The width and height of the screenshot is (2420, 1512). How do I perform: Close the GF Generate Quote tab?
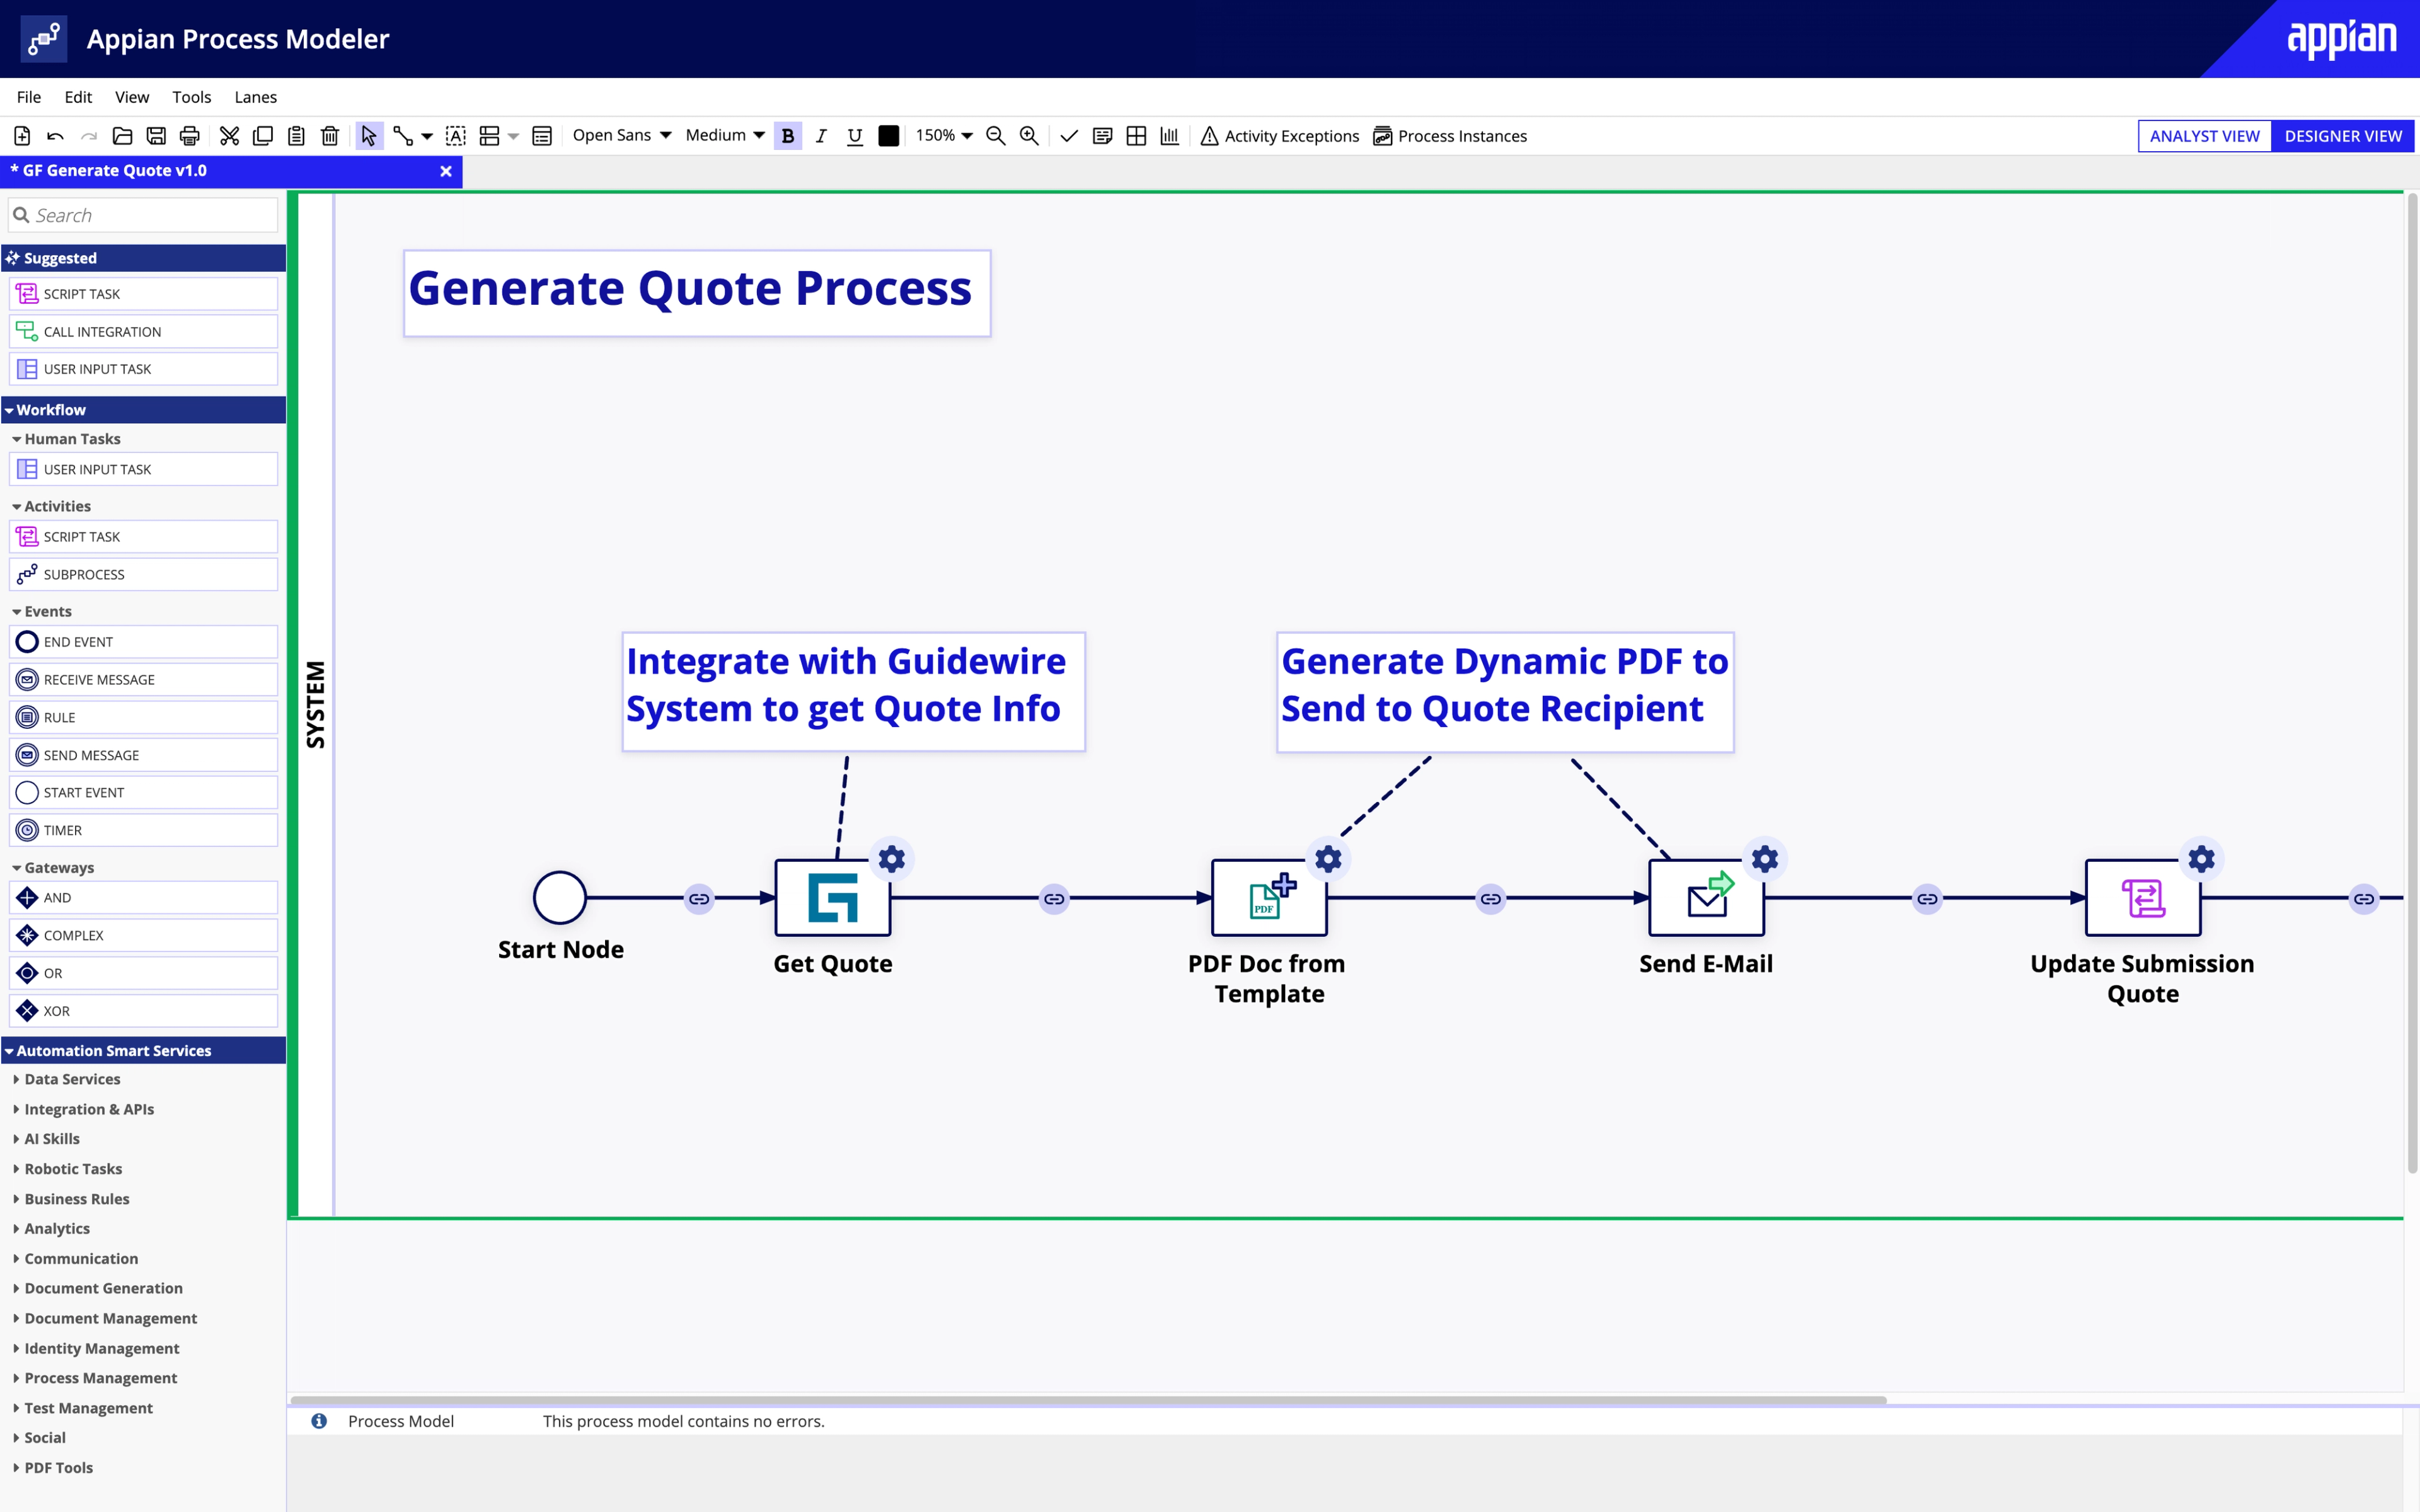[446, 171]
